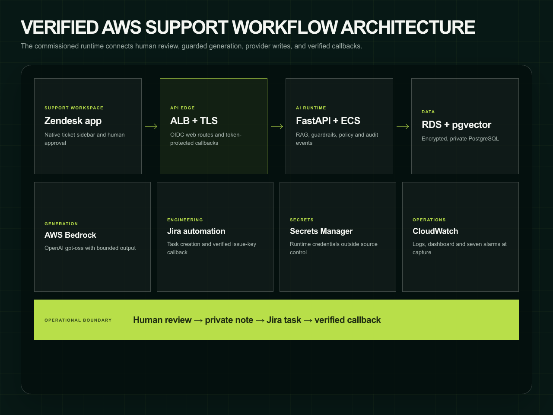Select the 'Secrets Manager' card heading

pyautogui.click(x=321, y=231)
